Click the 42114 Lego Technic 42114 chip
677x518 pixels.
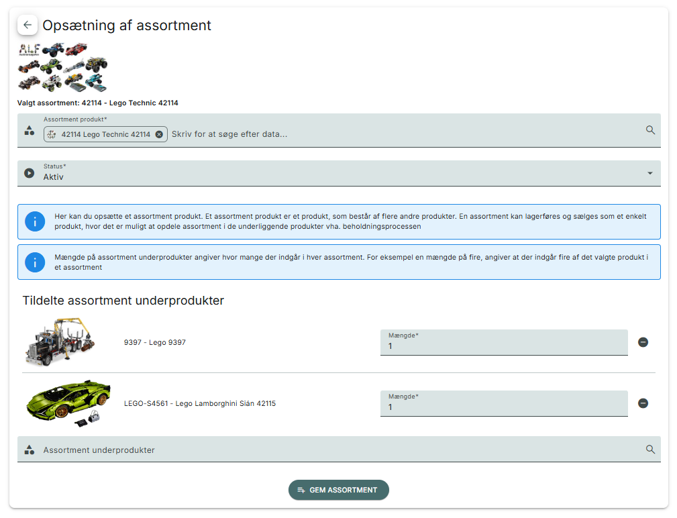[105, 134]
